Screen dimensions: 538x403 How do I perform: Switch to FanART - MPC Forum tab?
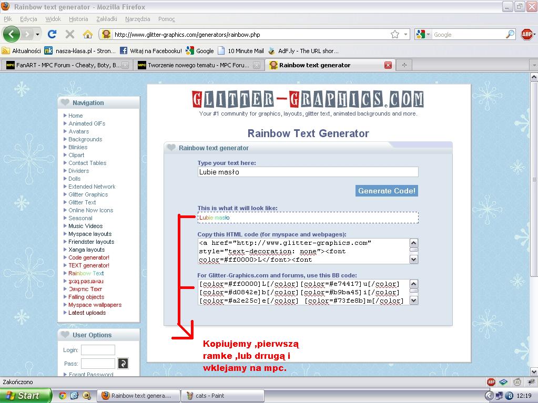point(68,65)
